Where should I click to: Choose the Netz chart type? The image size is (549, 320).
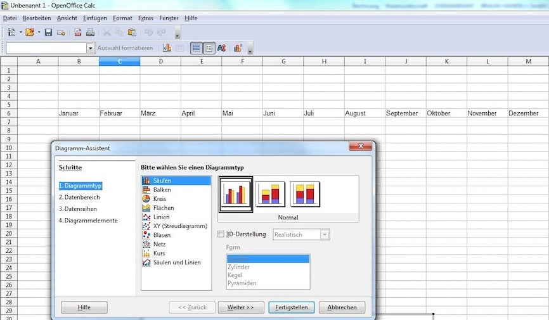tap(159, 244)
